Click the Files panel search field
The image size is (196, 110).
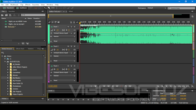coord(33,15)
